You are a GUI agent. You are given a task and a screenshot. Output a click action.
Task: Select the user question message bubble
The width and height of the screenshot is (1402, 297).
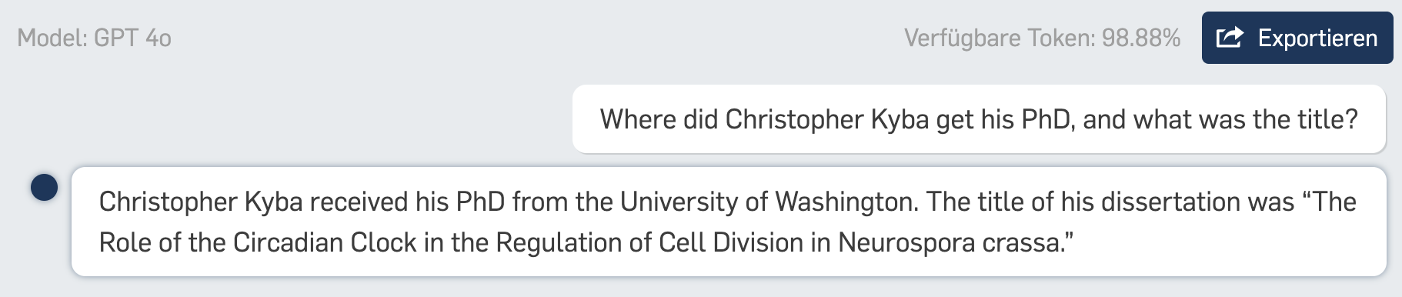point(979,119)
